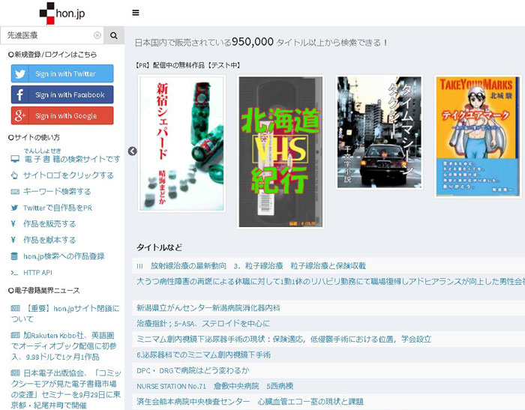The width and height of the screenshot is (525, 410).
Task: Click the left carousel arrow
Action: point(133,151)
